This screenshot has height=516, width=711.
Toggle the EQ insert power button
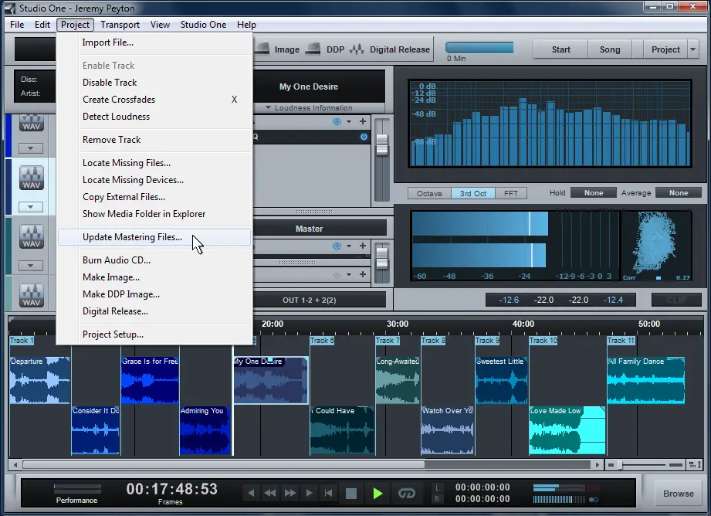pyautogui.click(x=364, y=137)
